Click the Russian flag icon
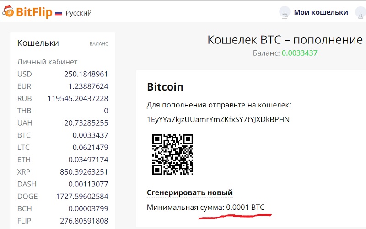This screenshot has height=229, width=366. [59, 13]
